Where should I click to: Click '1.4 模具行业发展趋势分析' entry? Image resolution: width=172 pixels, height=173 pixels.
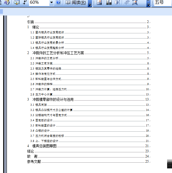(90, 48)
